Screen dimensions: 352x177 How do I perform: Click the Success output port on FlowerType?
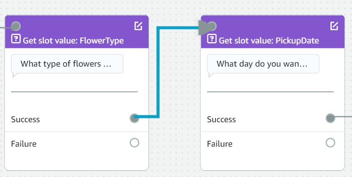tap(135, 118)
